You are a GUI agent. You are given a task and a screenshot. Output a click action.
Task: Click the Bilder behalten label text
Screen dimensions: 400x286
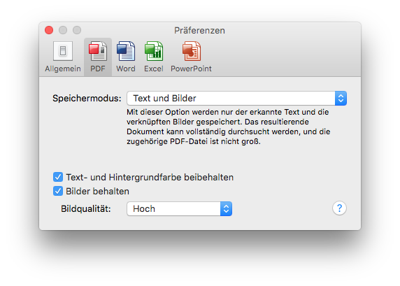tap(97, 192)
